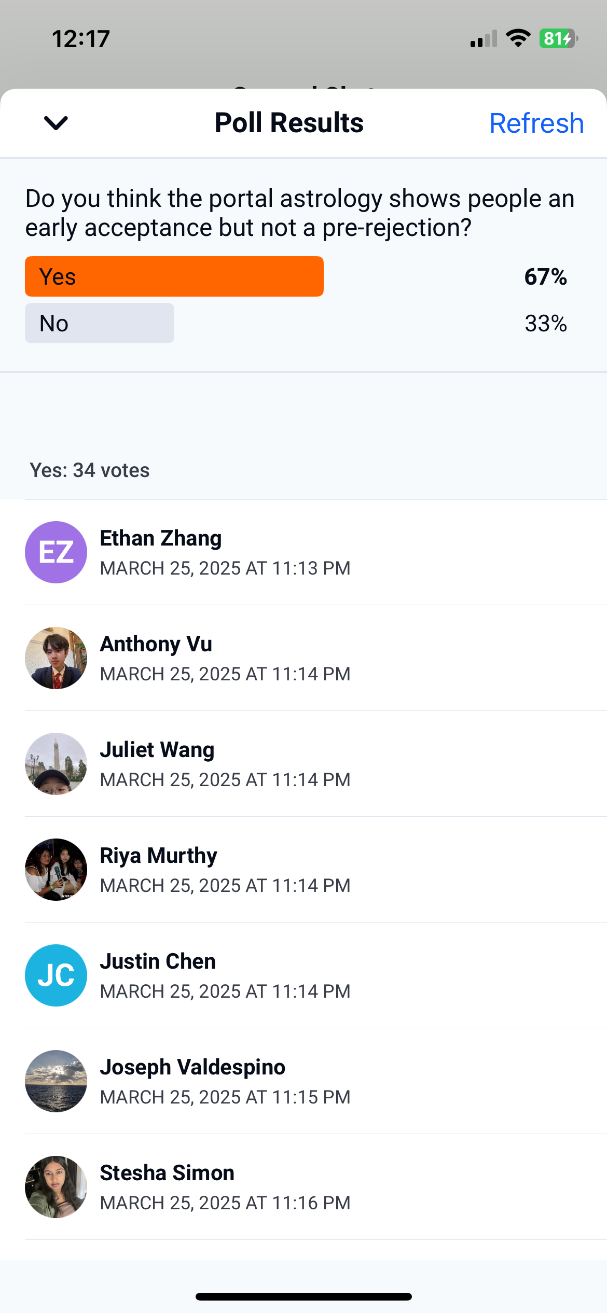Image resolution: width=607 pixels, height=1313 pixels.
Task: Open Joseph Valdespino's ocean avatar
Action: [56, 1081]
